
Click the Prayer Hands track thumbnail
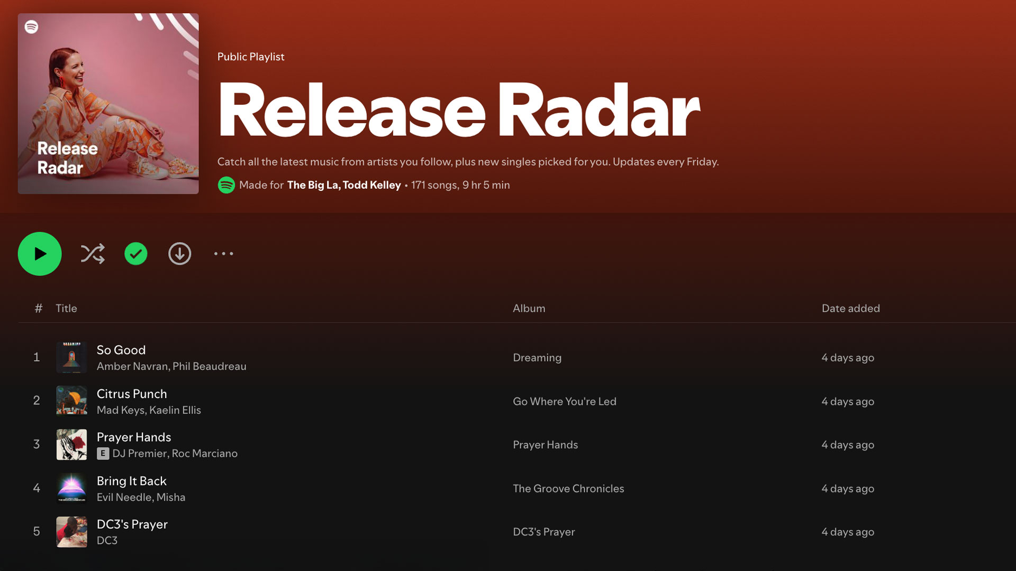[x=71, y=445]
